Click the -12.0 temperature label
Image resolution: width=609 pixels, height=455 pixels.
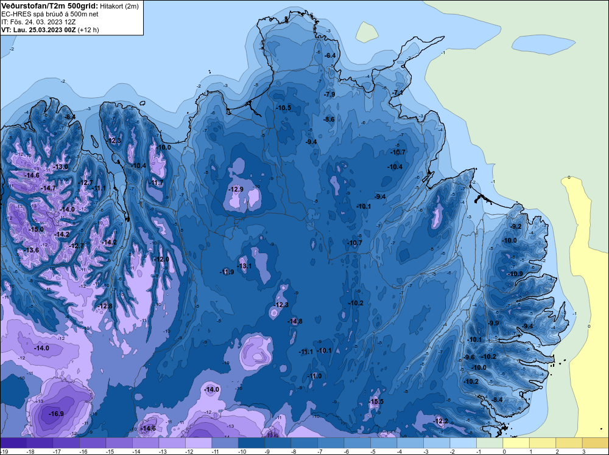[x=161, y=259]
